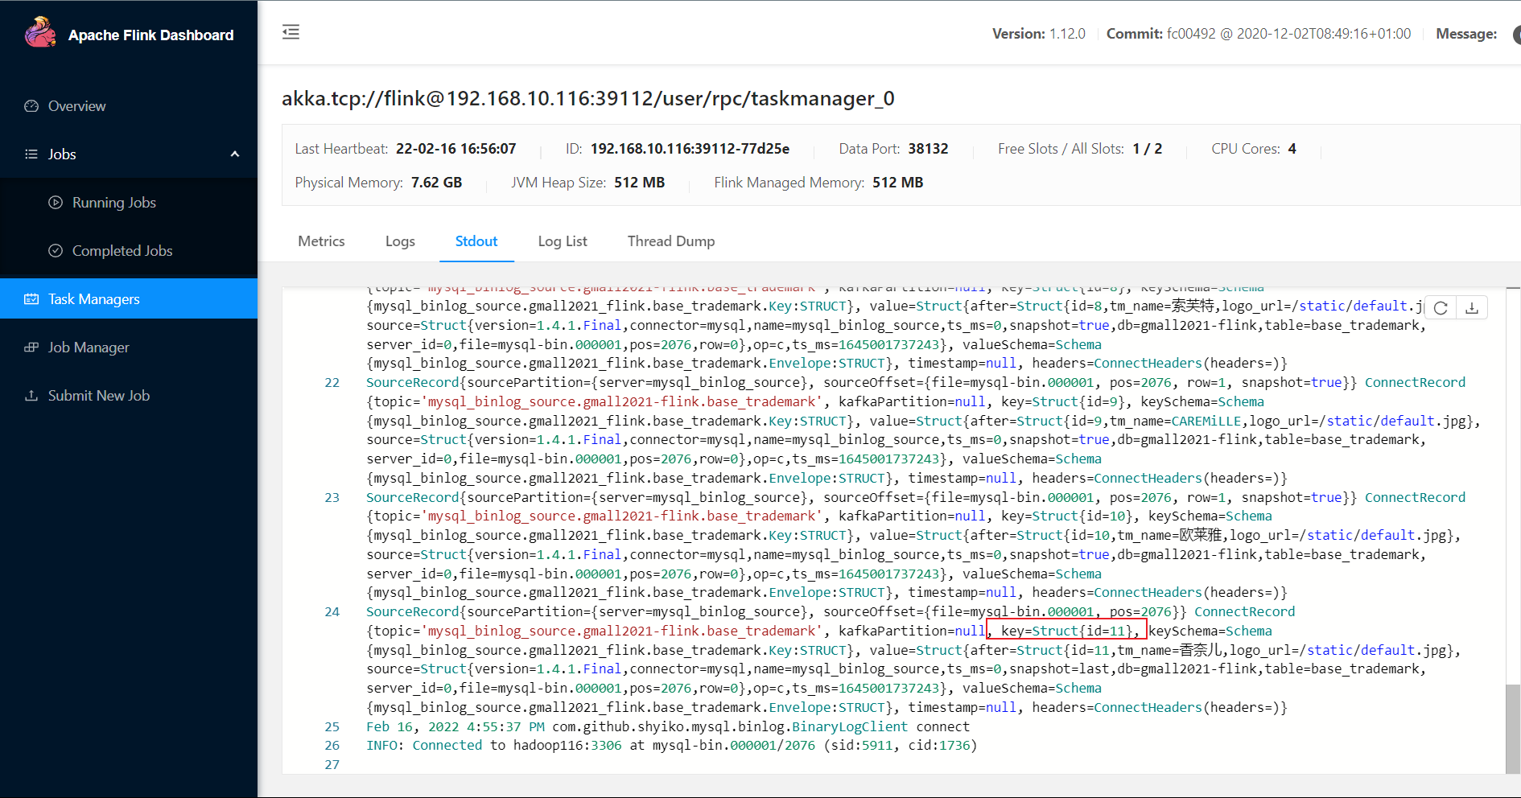This screenshot has width=1521, height=798.
Task: Toggle the Jobs menu group
Action: pyautogui.click(x=129, y=154)
